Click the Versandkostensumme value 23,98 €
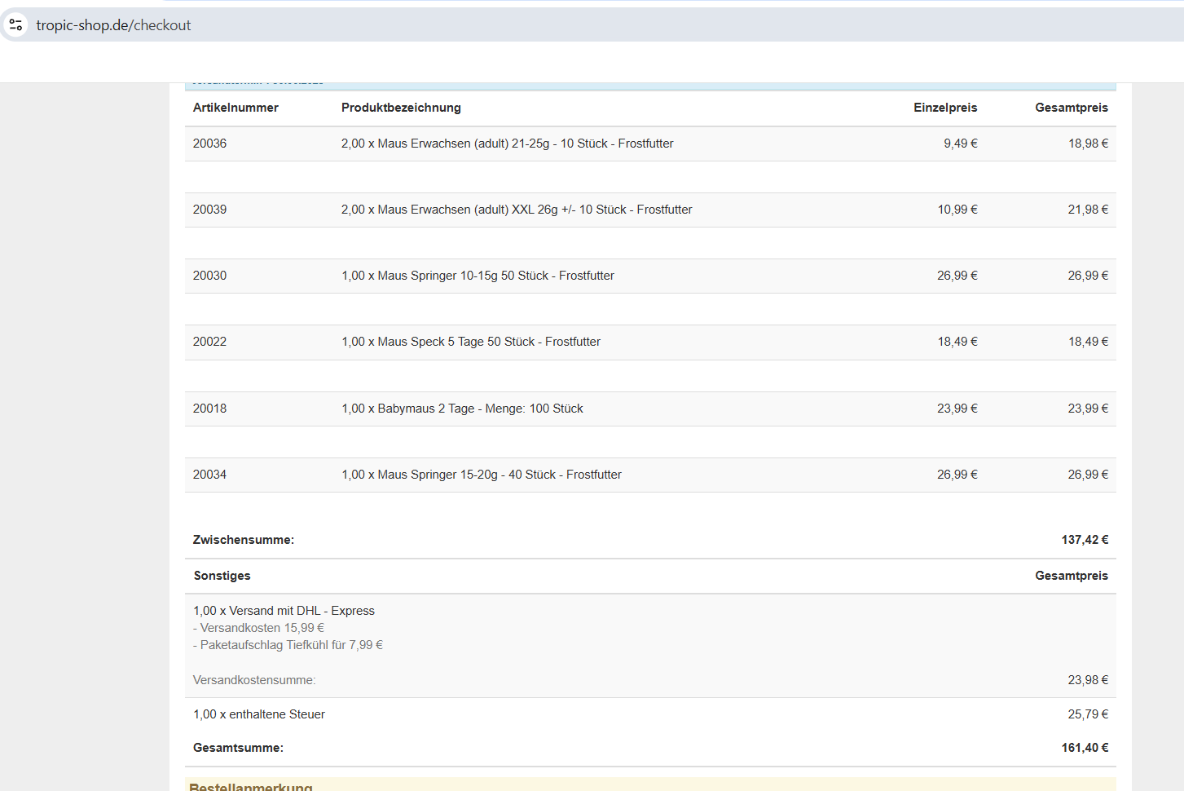Screen dimensions: 1184x791 click(1087, 680)
